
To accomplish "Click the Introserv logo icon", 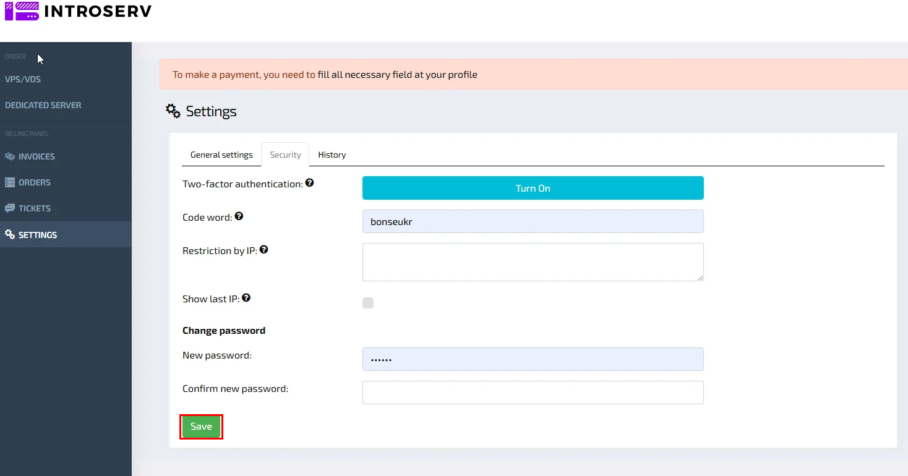I will [x=22, y=11].
